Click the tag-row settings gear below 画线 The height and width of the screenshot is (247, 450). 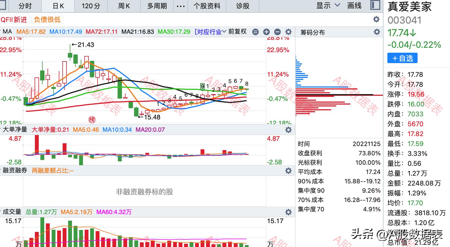[x=376, y=19]
